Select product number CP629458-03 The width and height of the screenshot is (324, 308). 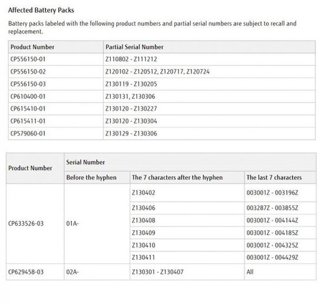(x=26, y=272)
